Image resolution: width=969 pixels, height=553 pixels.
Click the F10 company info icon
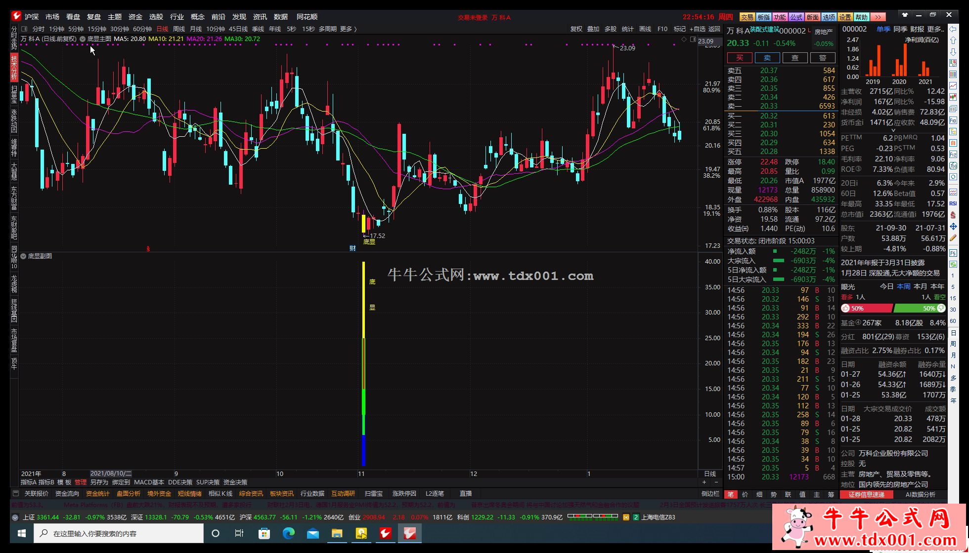coord(953,120)
